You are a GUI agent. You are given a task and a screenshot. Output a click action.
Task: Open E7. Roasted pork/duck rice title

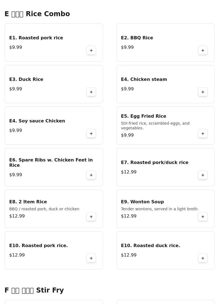tap(155, 163)
